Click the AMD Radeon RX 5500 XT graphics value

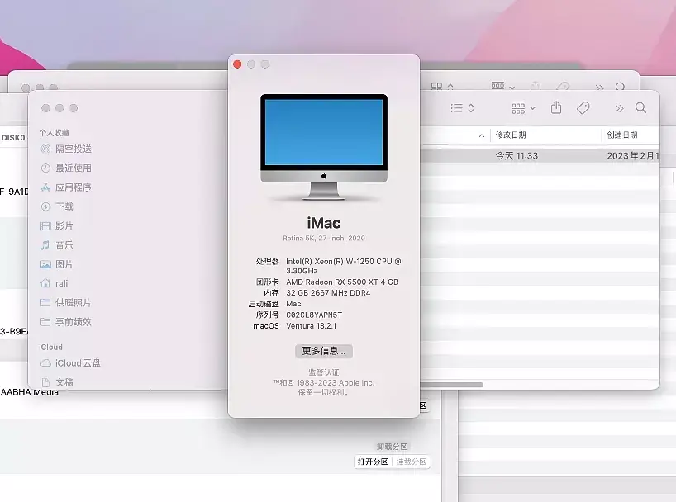point(342,282)
